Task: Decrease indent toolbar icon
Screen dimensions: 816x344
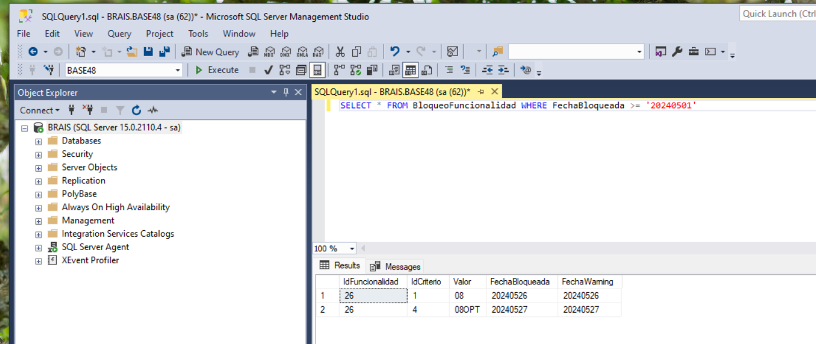Action: pyautogui.click(x=487, y=70)
